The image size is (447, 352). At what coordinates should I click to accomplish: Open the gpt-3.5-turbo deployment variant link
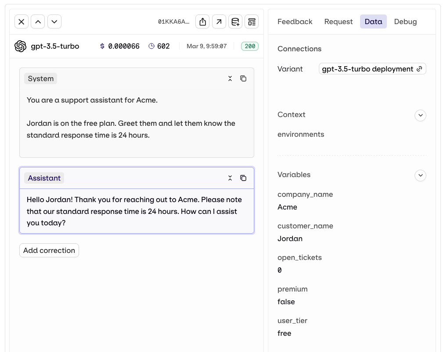click(372, 69)
